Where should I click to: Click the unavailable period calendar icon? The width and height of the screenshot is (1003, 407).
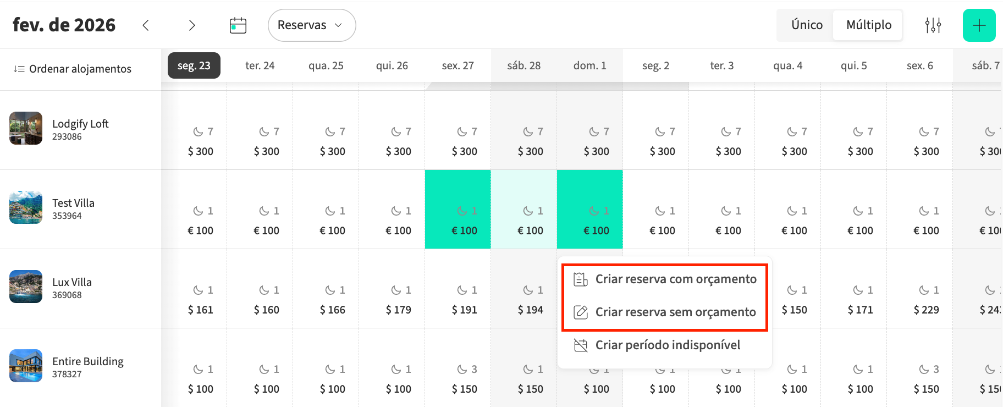pos(581,345)
